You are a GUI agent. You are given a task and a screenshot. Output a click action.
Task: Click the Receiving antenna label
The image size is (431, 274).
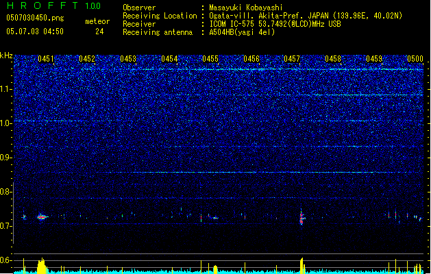pyautogui.click(x=158, y=32)
